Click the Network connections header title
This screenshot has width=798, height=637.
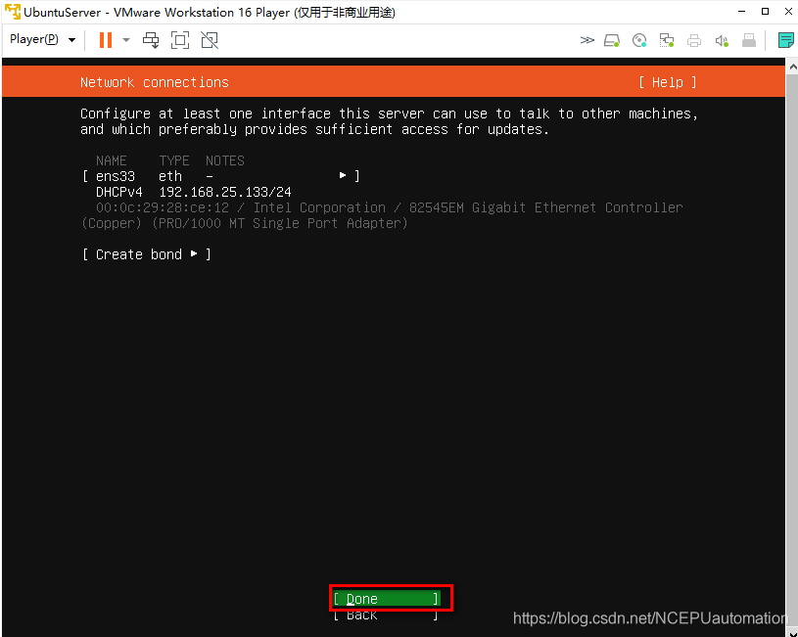click(154, 82)
